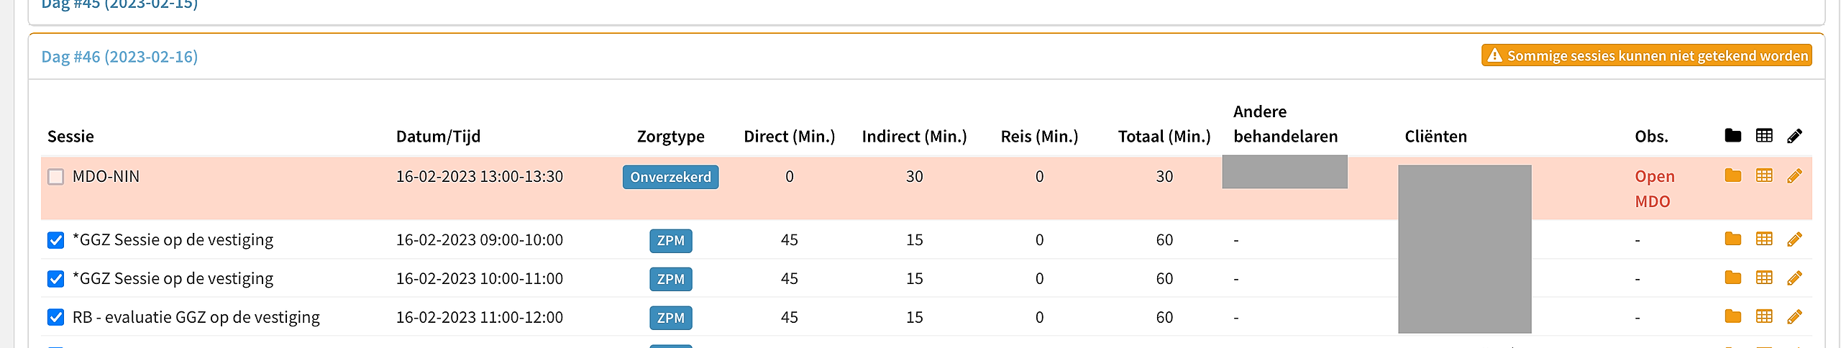Click the Datum/Tijd column header
The width and height of the screenshot is (1841, 348).
438,137
